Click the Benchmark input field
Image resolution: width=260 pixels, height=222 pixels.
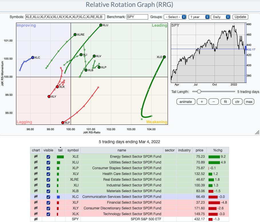click(x=137, y=17)
